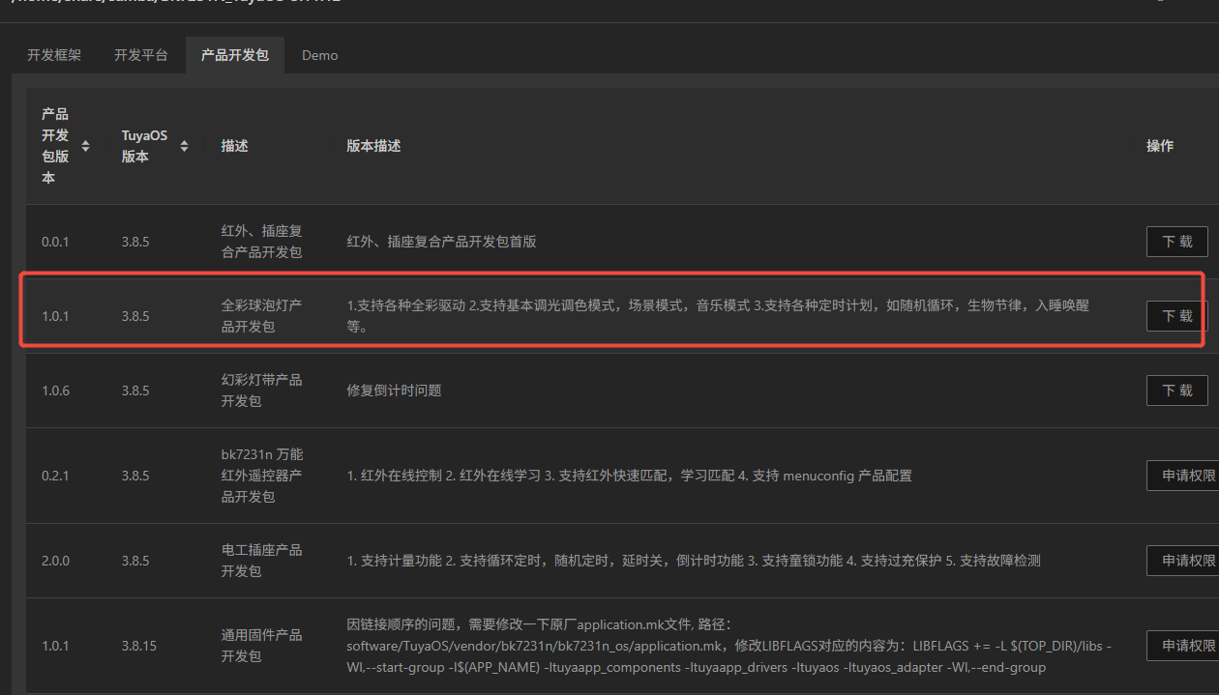Select the 修复倒计时问题 version description cell

394,391
